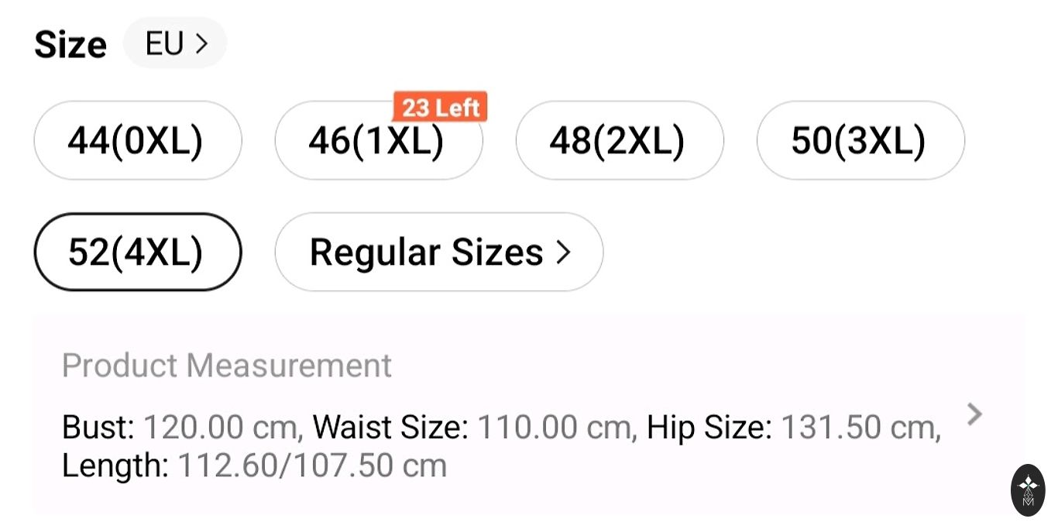The height and width of the screenshot is (529, 1058).
Task: Select size 50(3XL)
Action: tap(860, 141)
